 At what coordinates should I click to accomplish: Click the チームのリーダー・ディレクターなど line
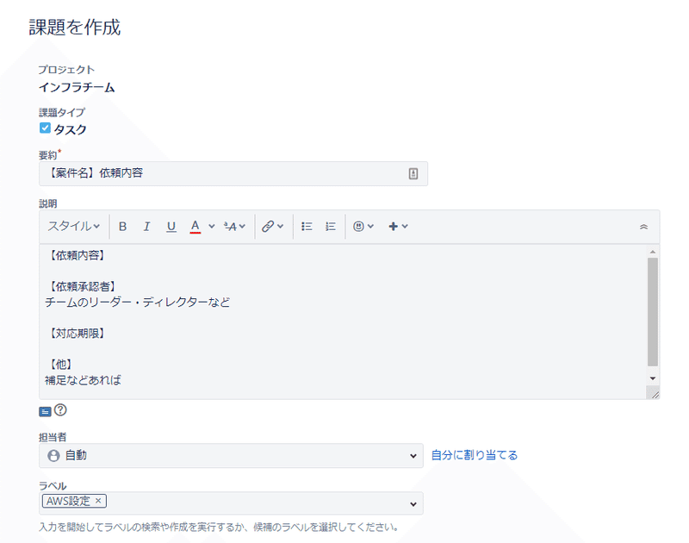[x=137, y=303]
